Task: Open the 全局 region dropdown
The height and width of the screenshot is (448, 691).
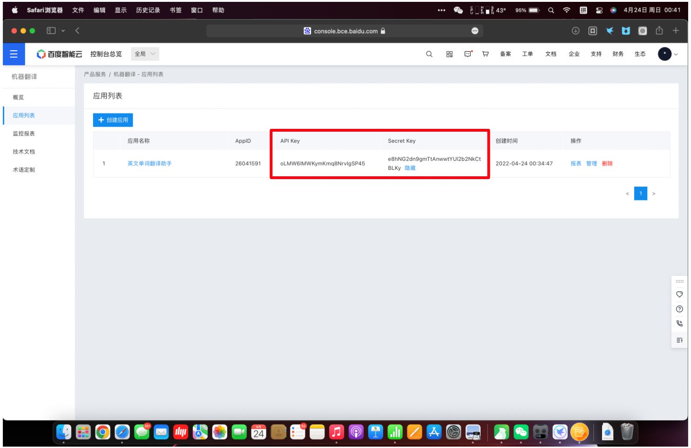Action: (x=145, y=54)
